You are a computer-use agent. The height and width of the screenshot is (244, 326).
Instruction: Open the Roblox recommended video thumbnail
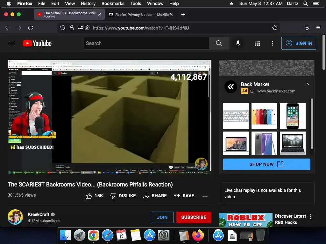click(x=245, y=220)
